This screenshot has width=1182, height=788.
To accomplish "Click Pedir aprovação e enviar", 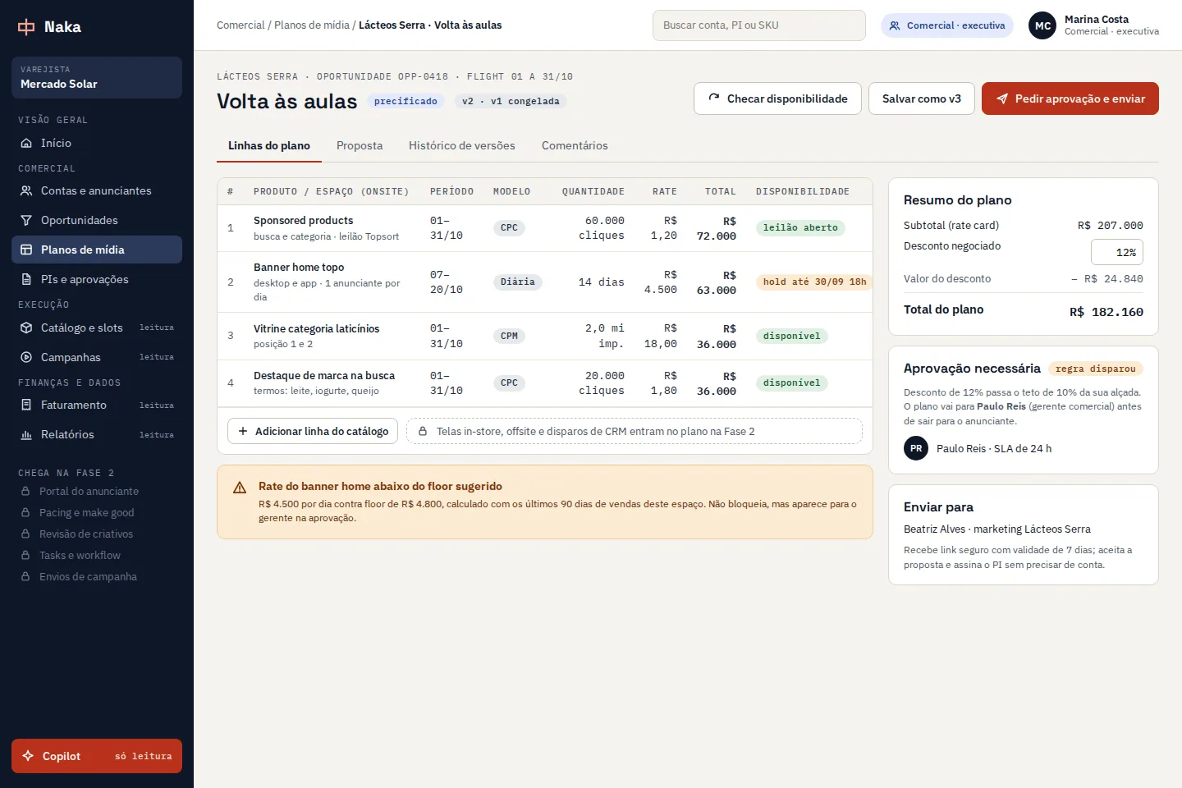I will (x=1070, y=98).
